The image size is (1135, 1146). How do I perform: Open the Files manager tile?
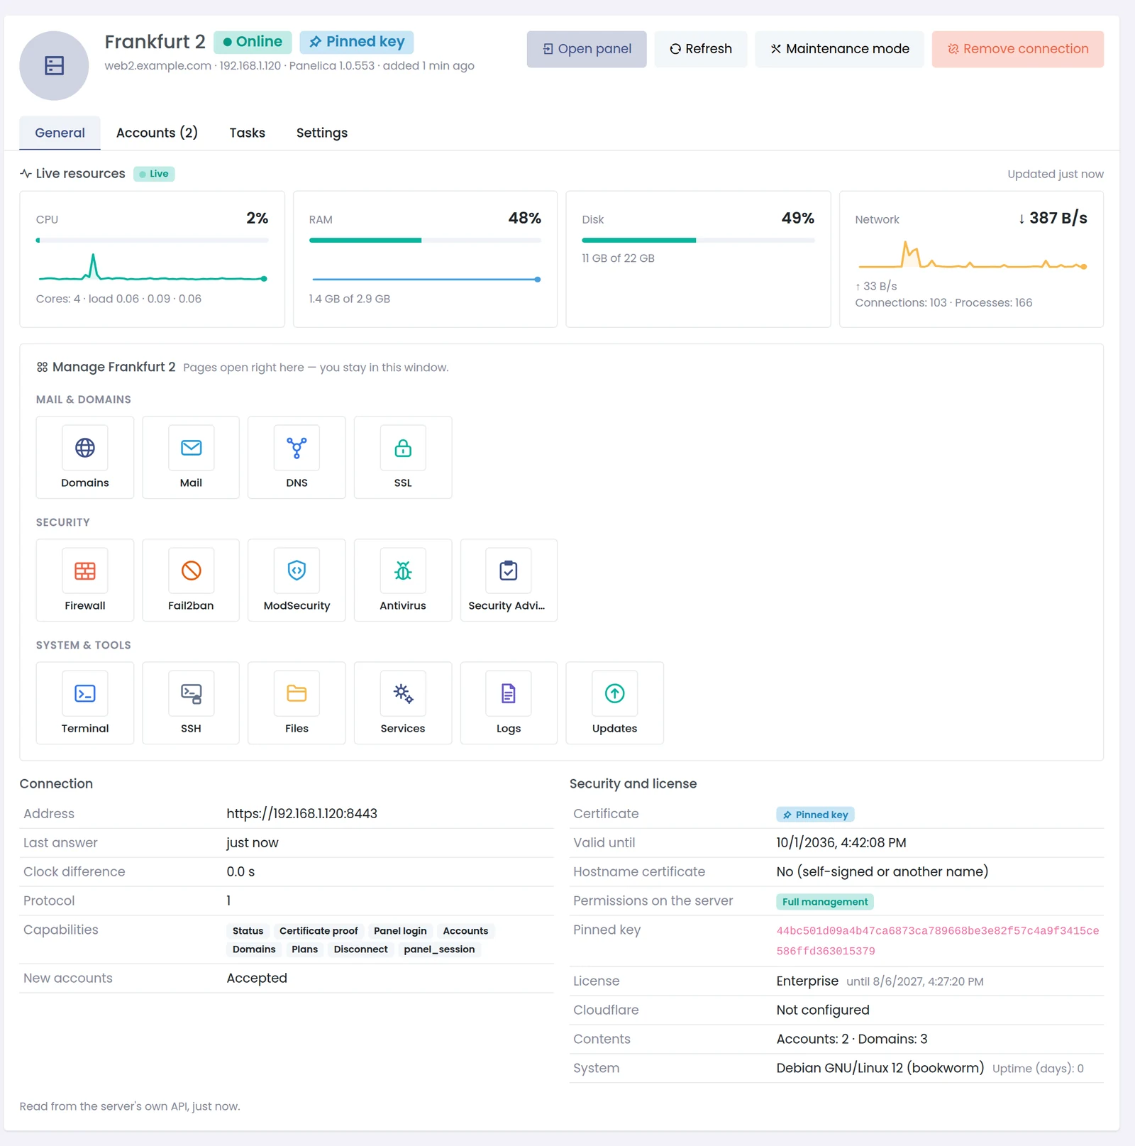pos(297,703)
